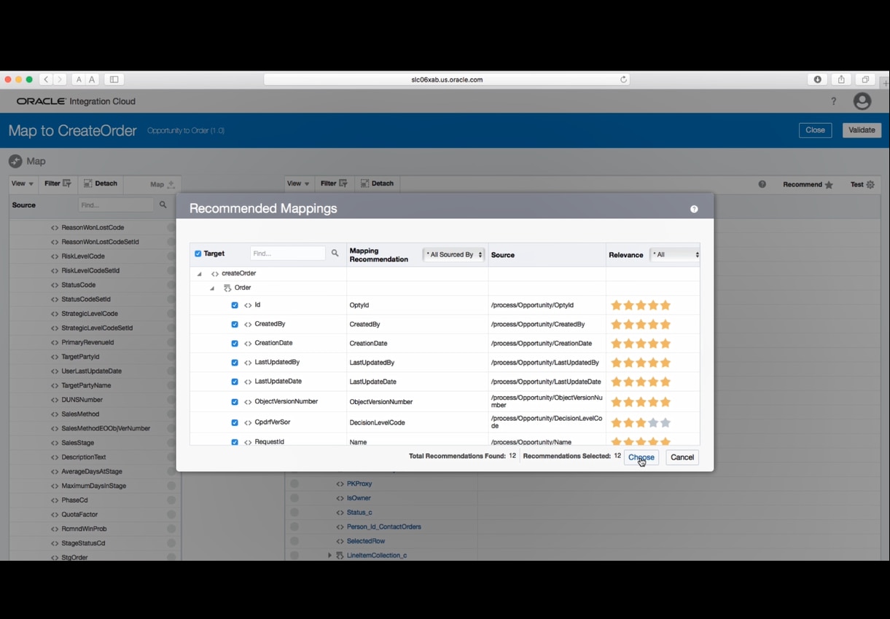Click the round Map icon beside the Map heading
Screen dimensions: 890x619
(x=15, y=161)
